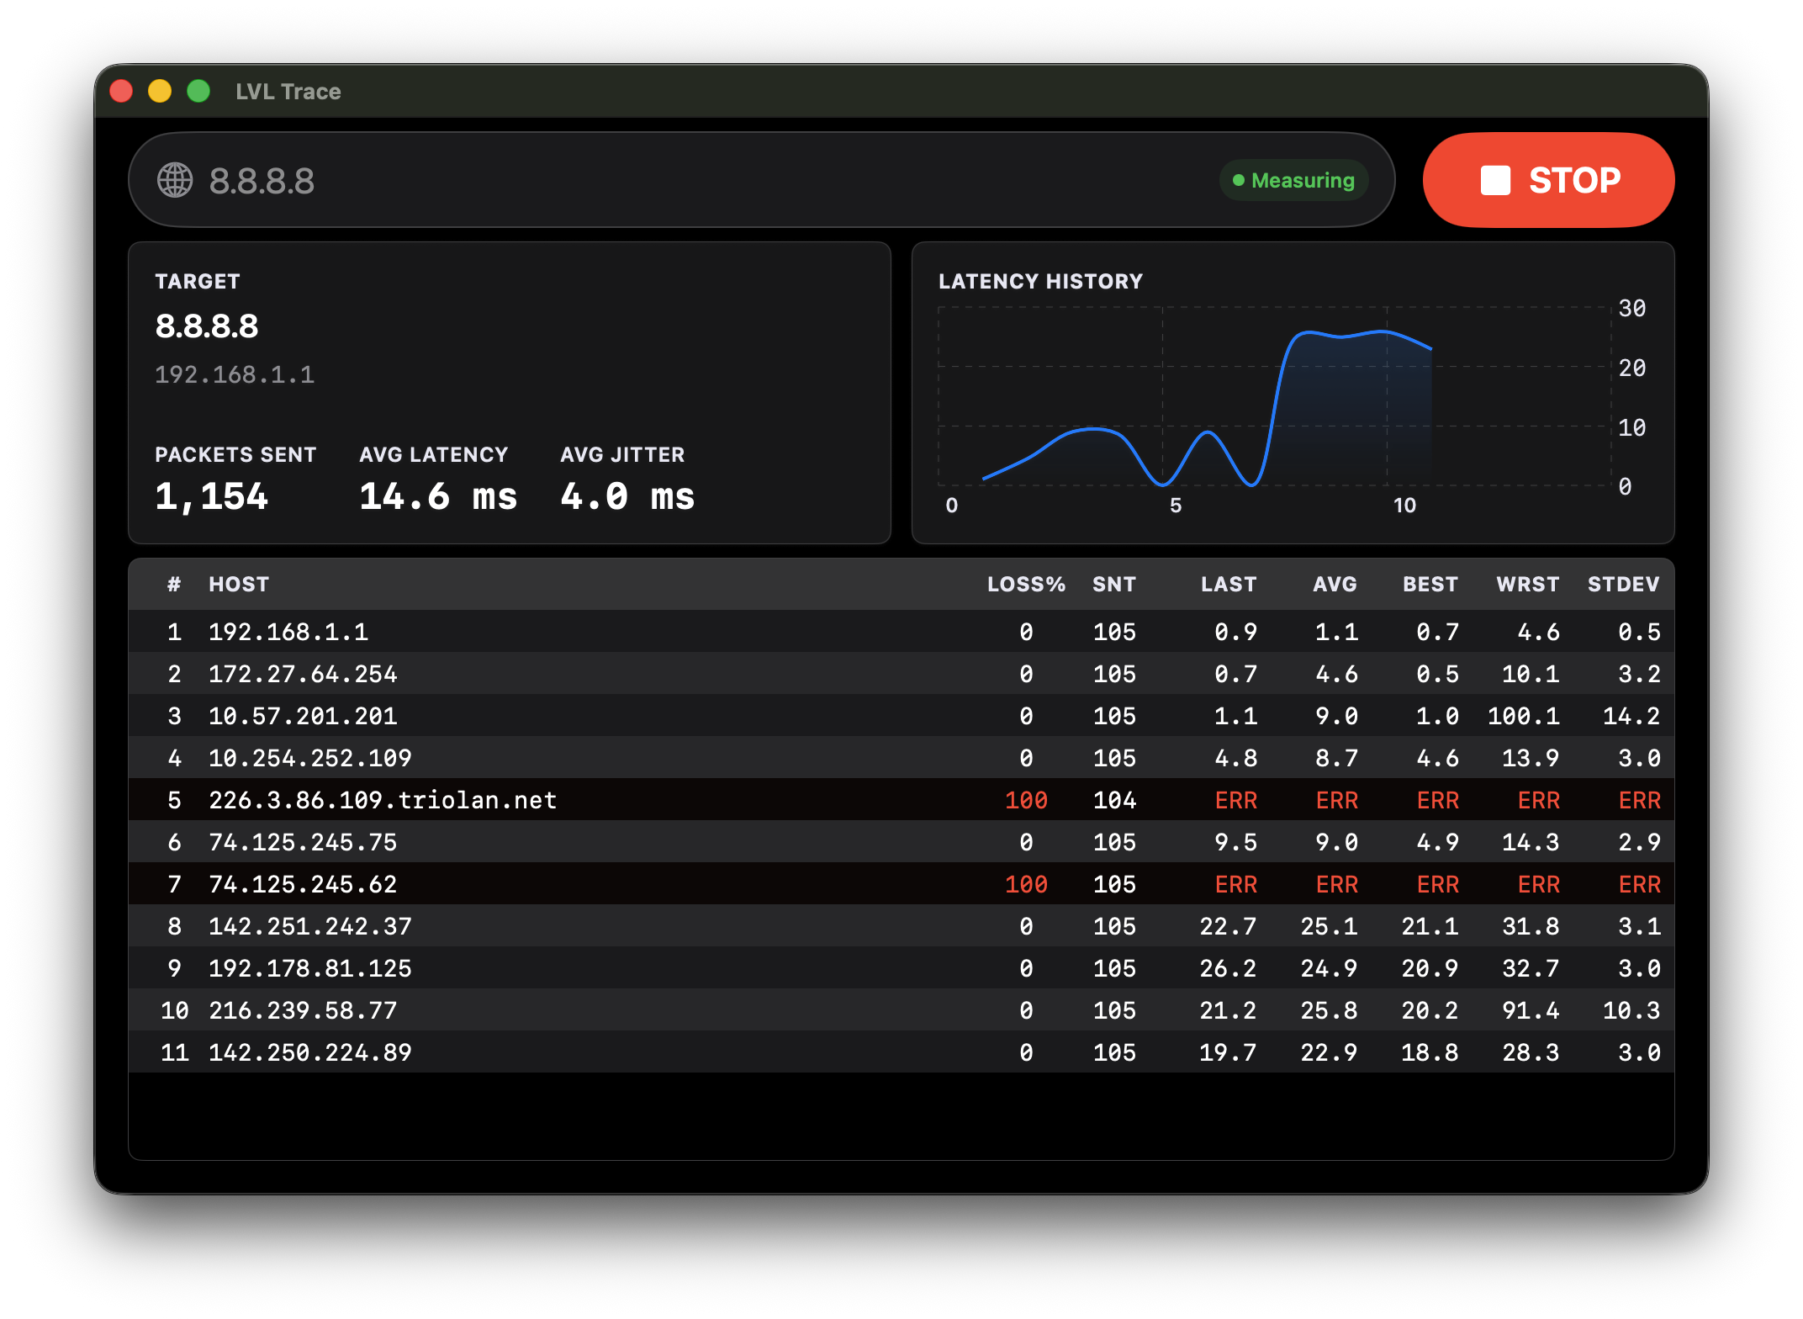
Task: Click the worst latency 91.4 value
Action: (1531, 1010)
